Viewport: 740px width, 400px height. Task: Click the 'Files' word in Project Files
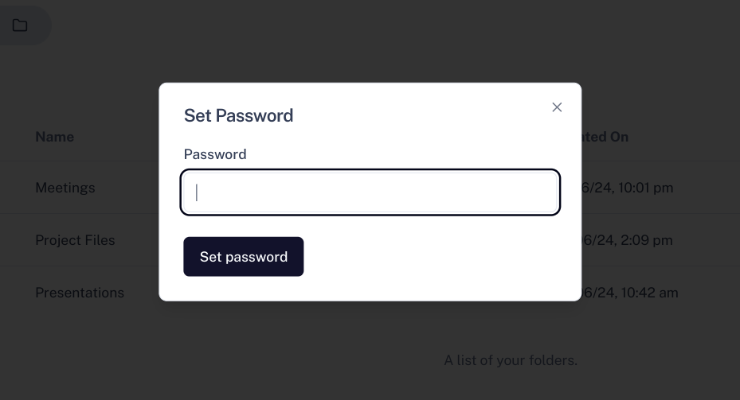pos(97,240)
